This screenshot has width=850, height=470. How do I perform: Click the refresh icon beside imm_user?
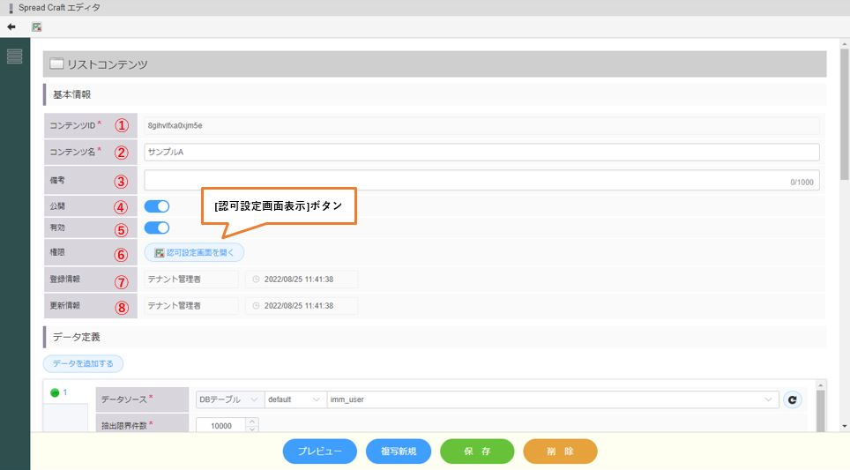793,399
